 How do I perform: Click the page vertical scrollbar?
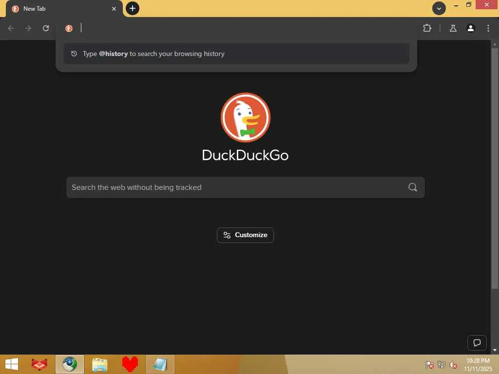point(494,168)
